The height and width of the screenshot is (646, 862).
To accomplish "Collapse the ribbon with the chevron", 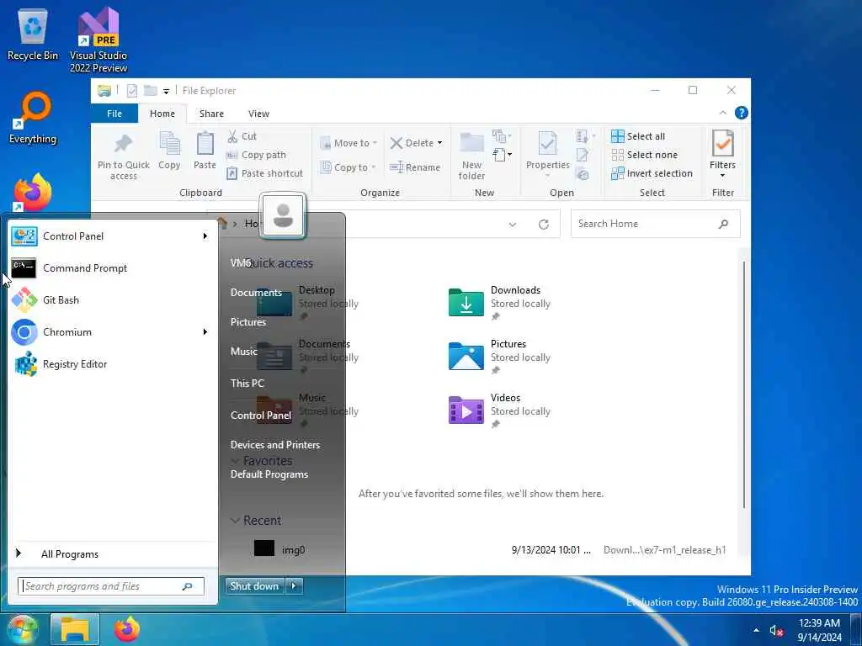I will point(723,114).
